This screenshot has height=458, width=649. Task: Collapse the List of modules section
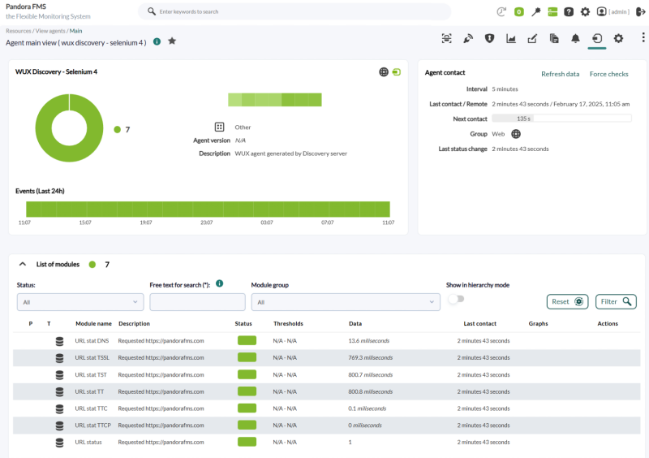(23, 264)
